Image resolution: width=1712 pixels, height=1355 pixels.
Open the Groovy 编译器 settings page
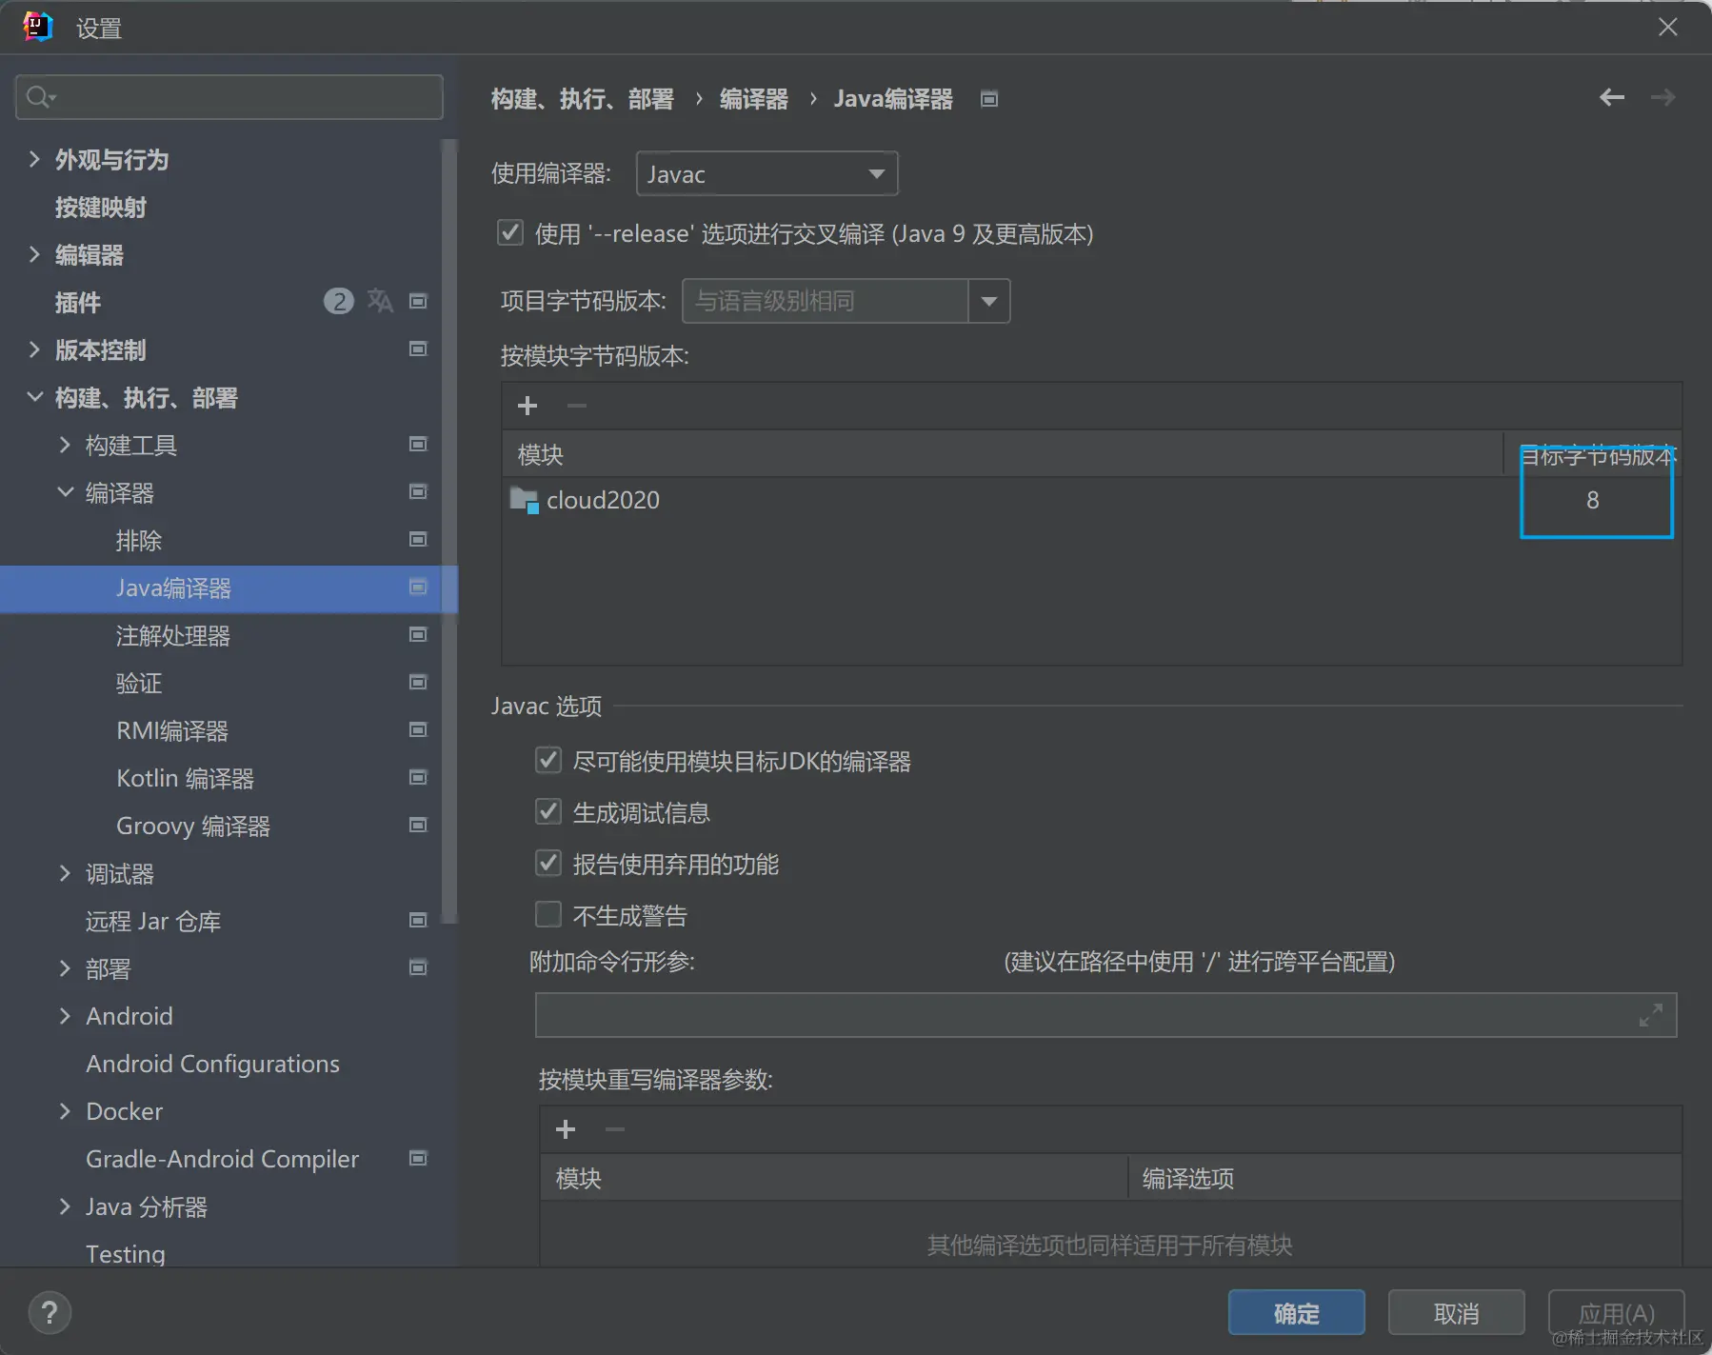[x=193, y=827]
